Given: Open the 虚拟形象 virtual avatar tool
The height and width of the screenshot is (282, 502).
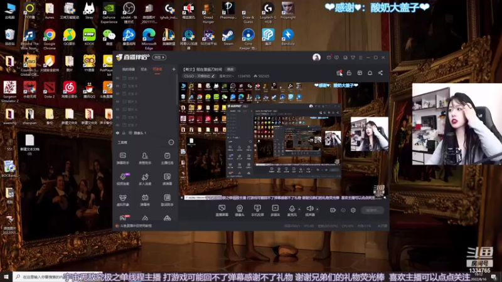Looking at the screenshot, I should [122, 200].
